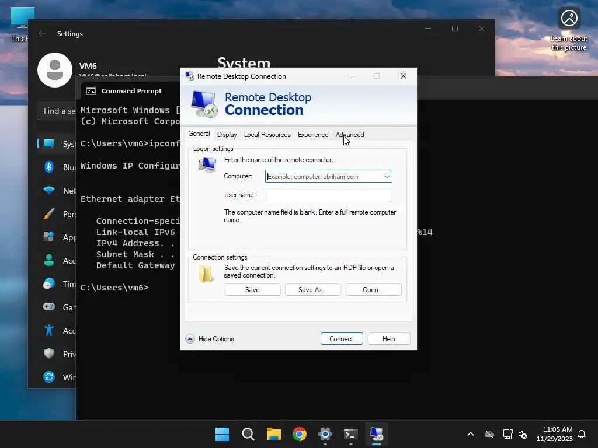The image size is (598, 448).
Task: Click the Open... button
Action: (373, 289)
